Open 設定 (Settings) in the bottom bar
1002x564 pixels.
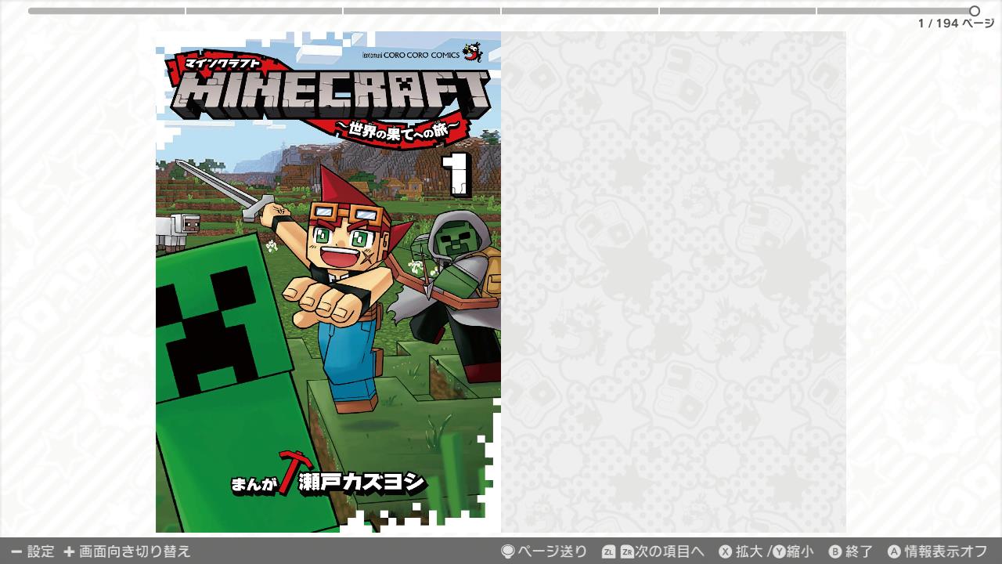click(x=41, y=551)
